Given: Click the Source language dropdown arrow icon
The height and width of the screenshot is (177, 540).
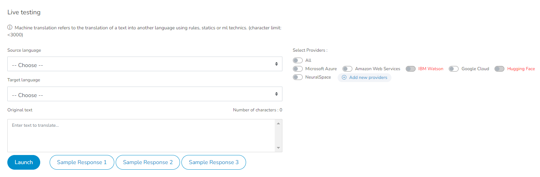Looking at the screenshot, I should pyautogui.click(x=276, y=64).
